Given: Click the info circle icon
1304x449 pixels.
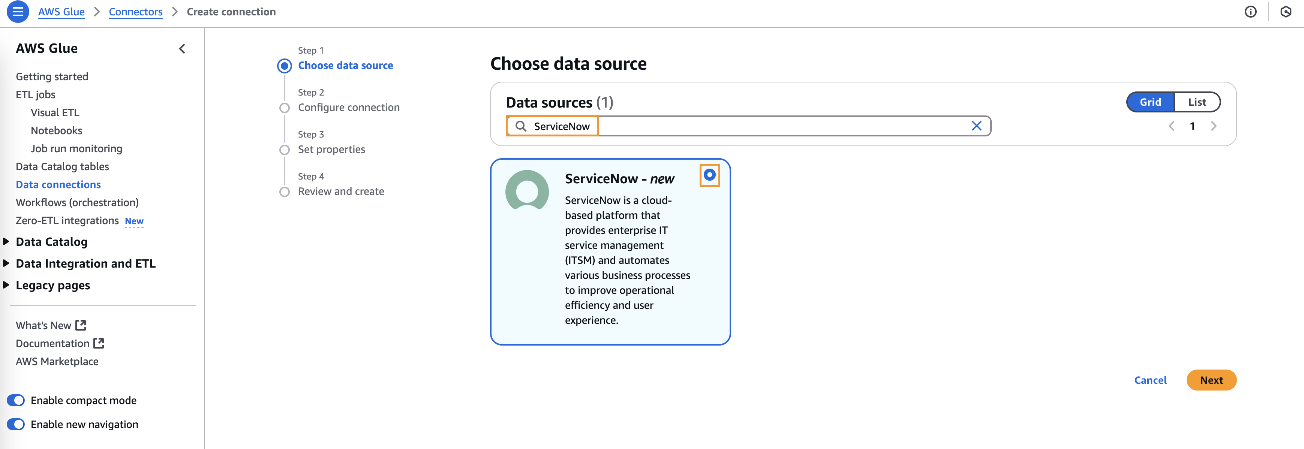Looking at the screenshot, I should [1250, 12].
